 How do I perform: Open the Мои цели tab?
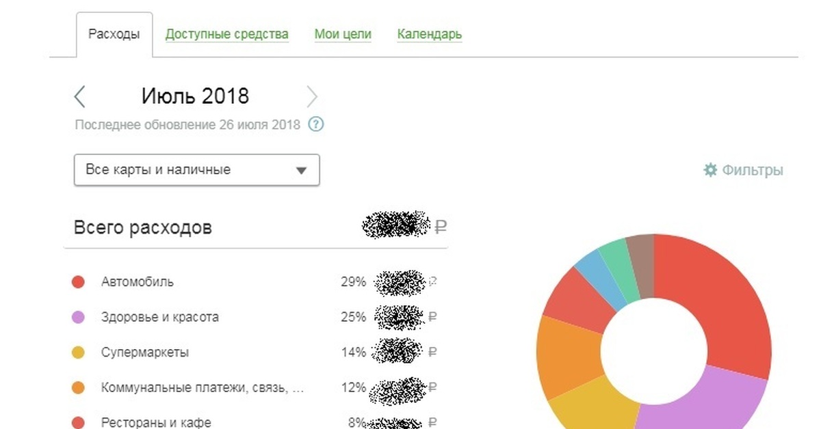343,34
